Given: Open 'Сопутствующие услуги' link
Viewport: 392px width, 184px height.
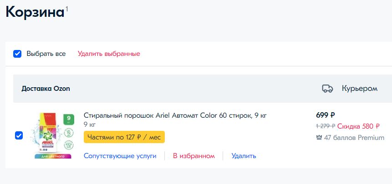Looking at the screenshot, I should [120, 156].
